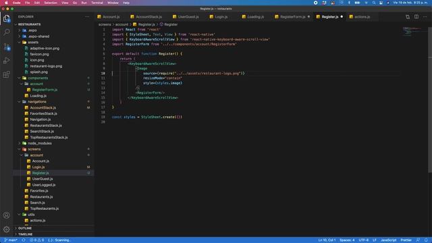Click the screens breadcrumb segment
This screenshot has width=432, height=243.
105,24
